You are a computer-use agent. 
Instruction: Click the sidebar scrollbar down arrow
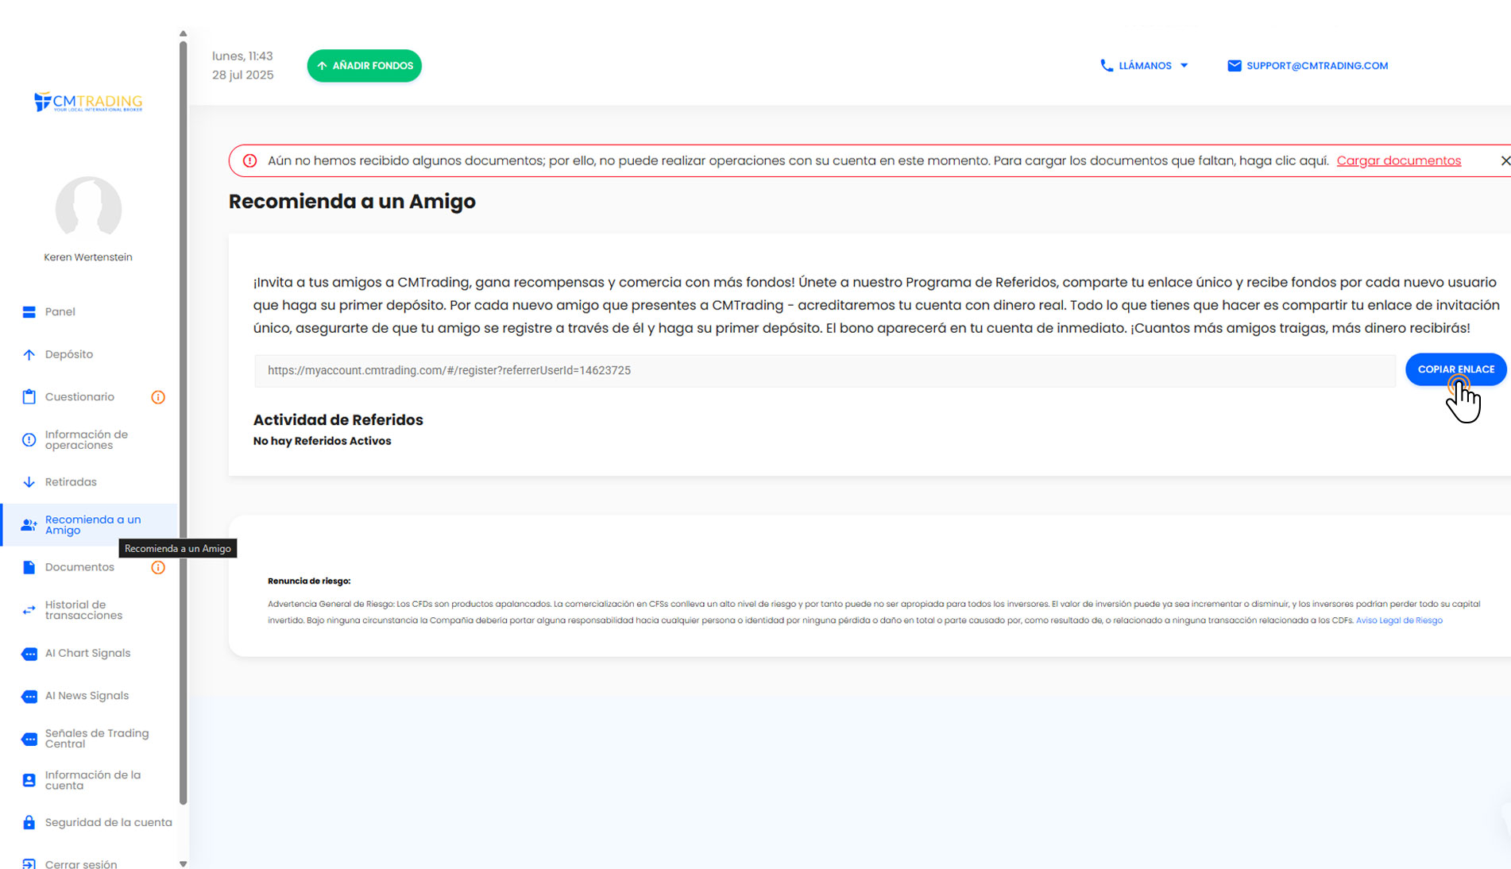[x=183, y=863]
